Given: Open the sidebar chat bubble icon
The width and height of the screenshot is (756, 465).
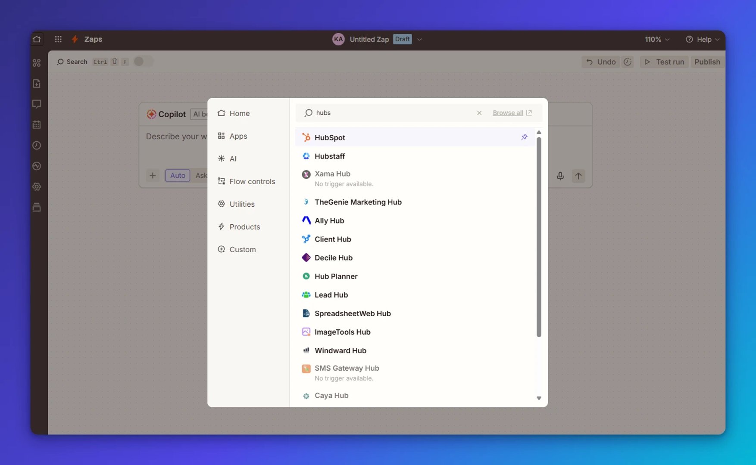Looking at the screenshot, I should [x=37, y=104].
